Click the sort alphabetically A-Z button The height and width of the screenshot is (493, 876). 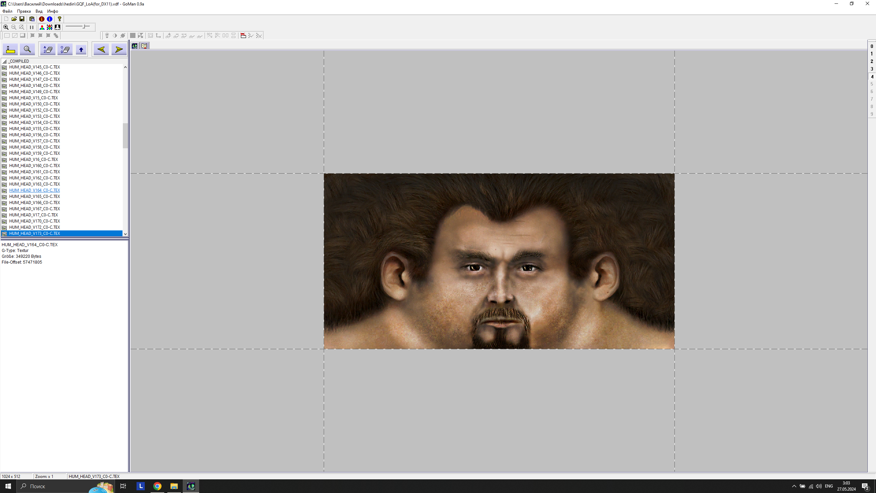tap(48, 50)
